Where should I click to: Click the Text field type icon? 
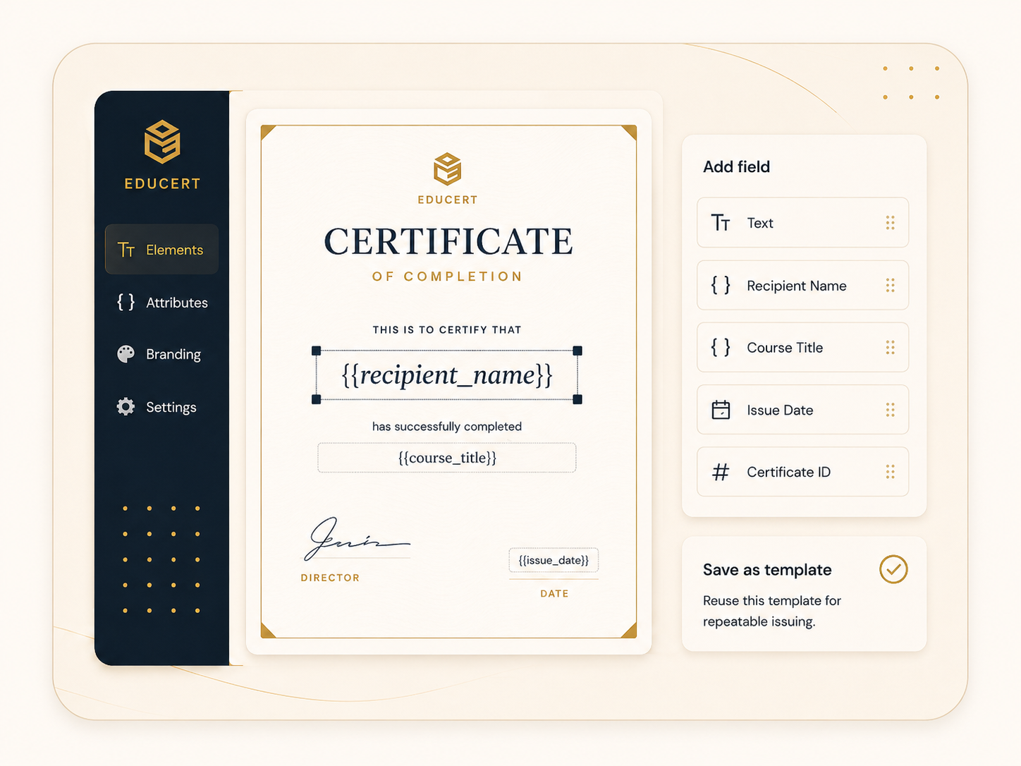pyautogui.click(x=721, y=223)
